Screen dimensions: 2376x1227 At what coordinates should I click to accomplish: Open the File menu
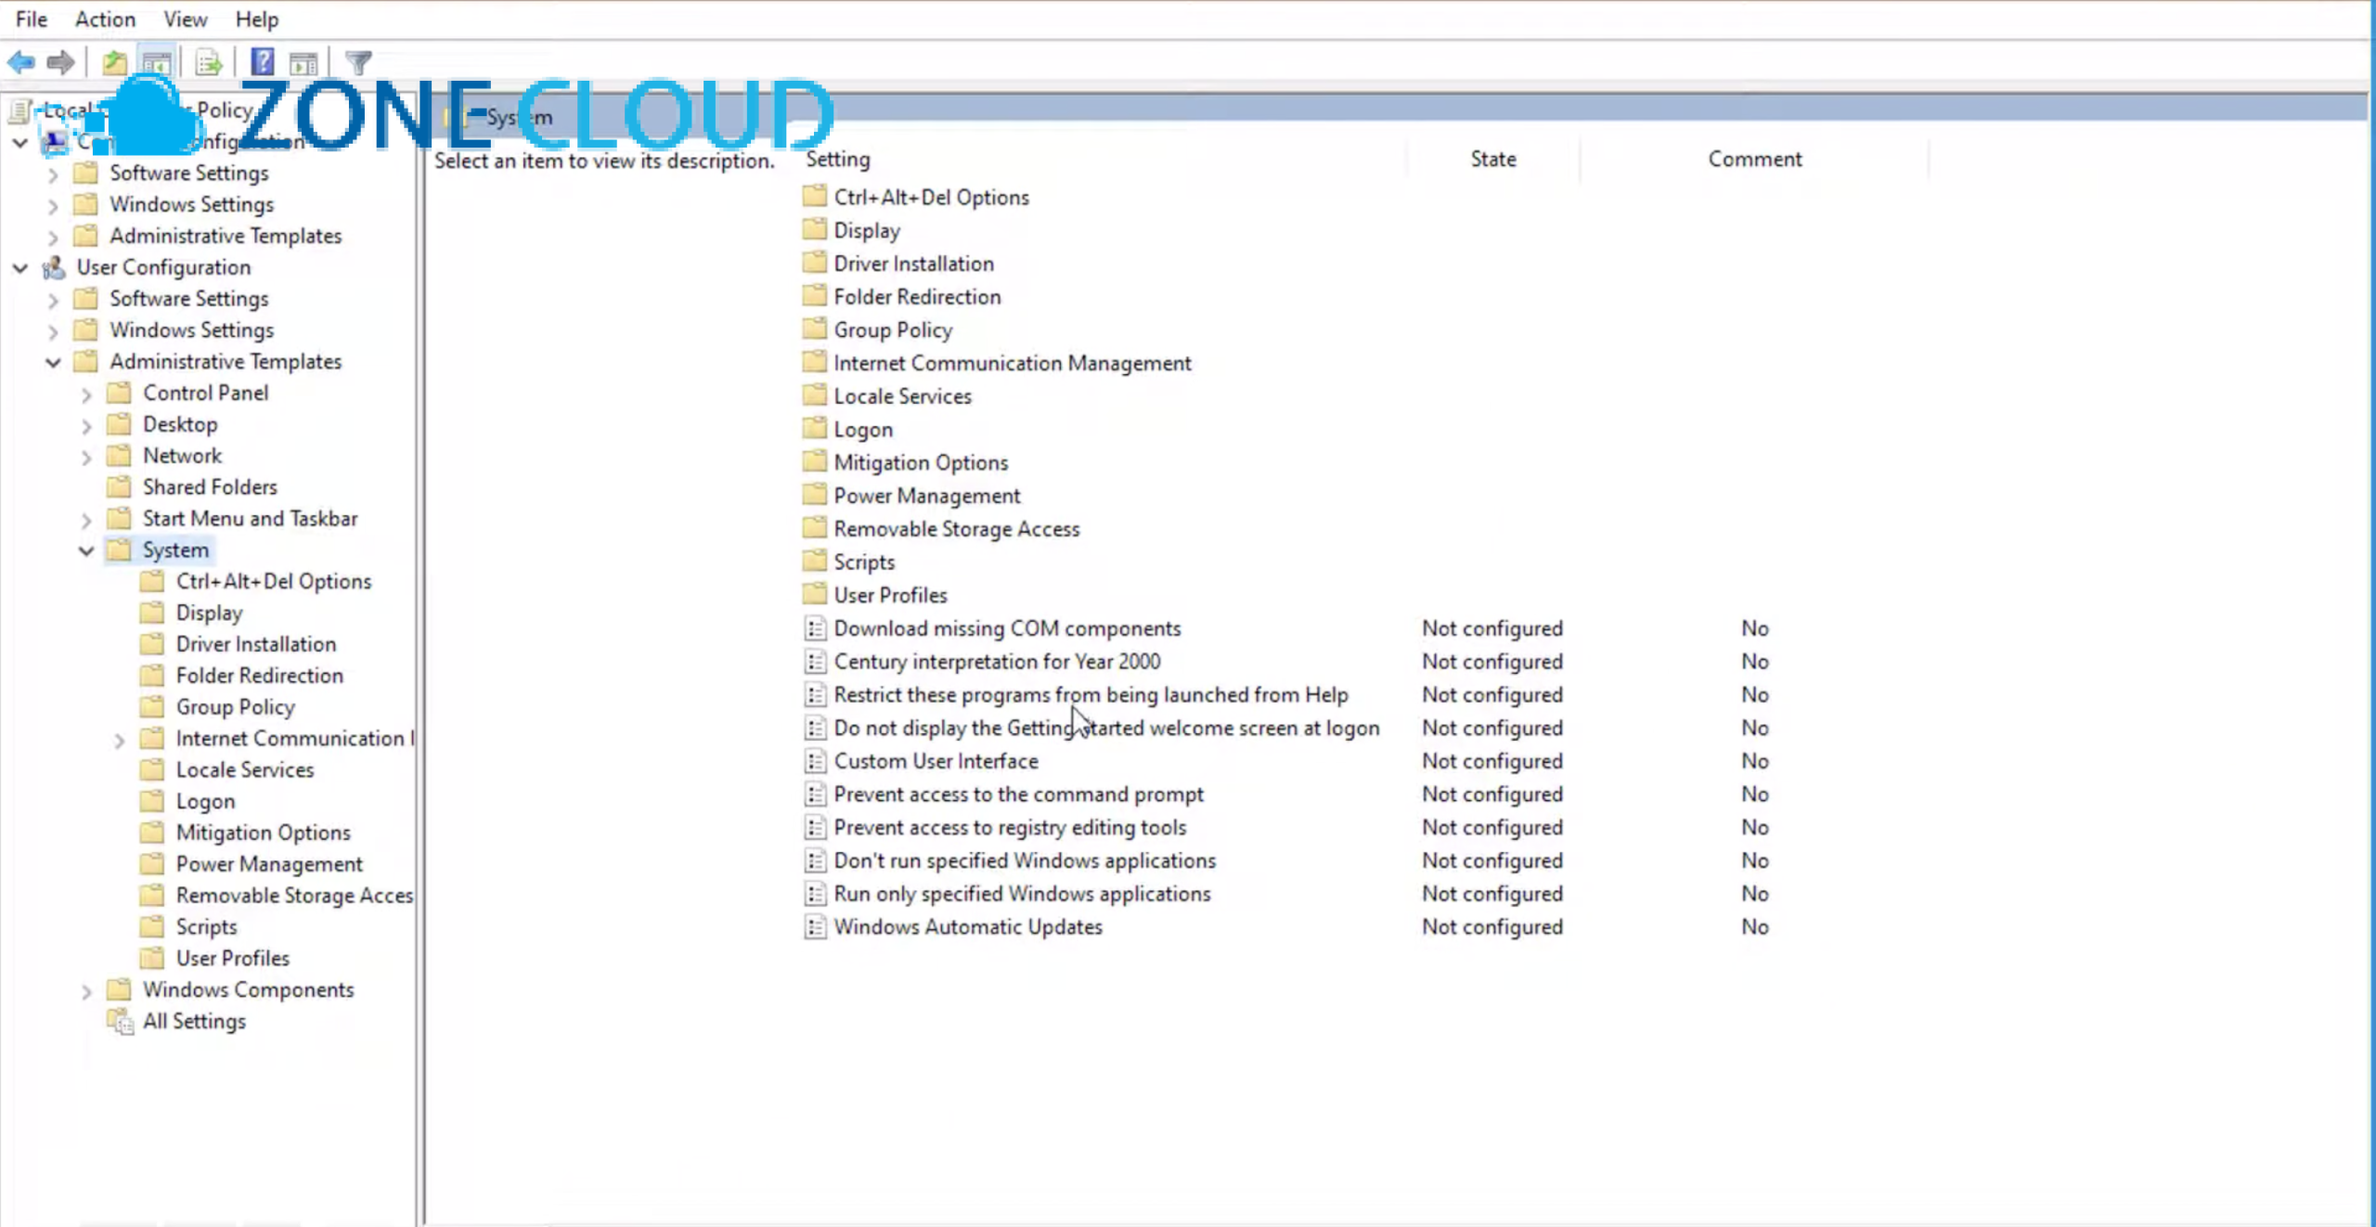pos(32,19)
